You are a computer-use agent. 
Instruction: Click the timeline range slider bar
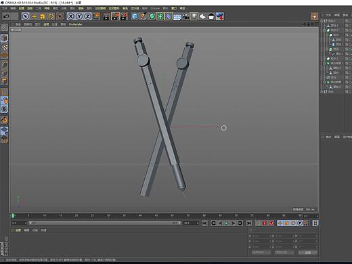[x=105, y=223]
